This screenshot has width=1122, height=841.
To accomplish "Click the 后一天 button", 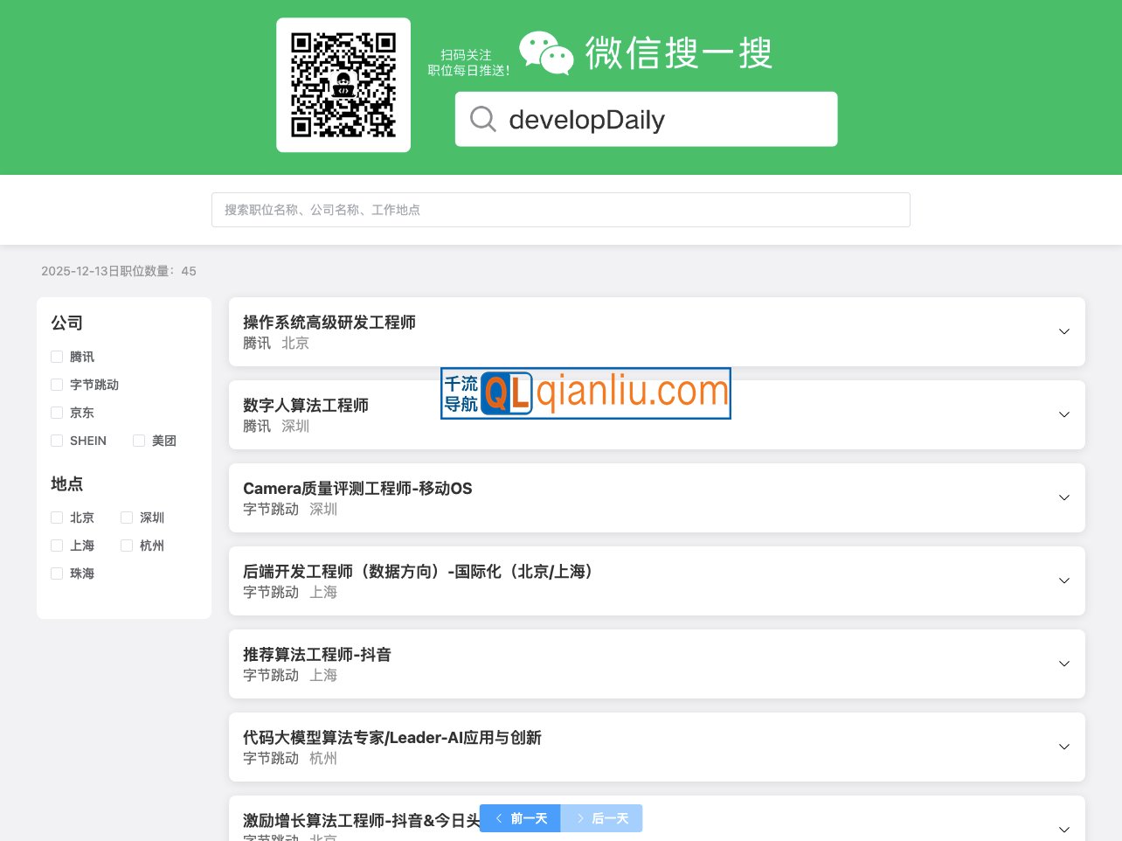I will (602, 818).
